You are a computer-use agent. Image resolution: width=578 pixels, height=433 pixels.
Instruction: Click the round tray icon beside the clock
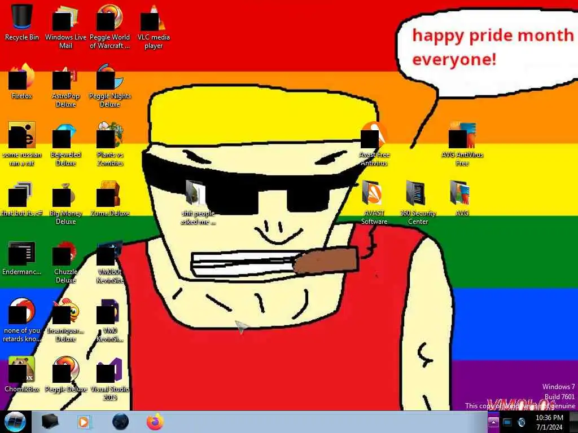pos(521,422)
